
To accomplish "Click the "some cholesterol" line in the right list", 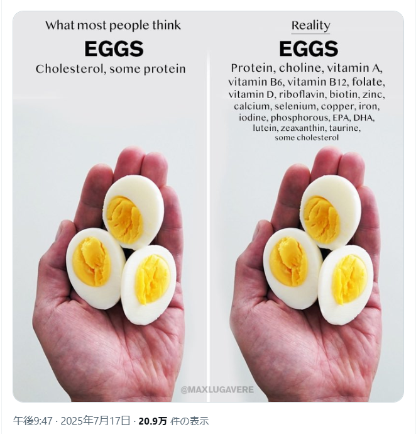I will click(x=307, y=138).
